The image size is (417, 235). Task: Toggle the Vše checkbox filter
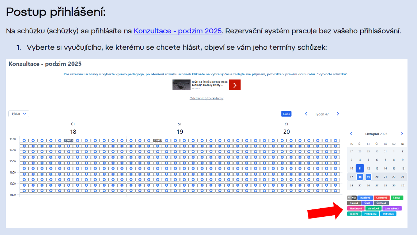352,198
